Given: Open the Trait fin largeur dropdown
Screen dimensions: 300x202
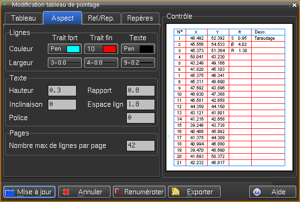Looking at the screenshot, I should [x=100, y=62].
